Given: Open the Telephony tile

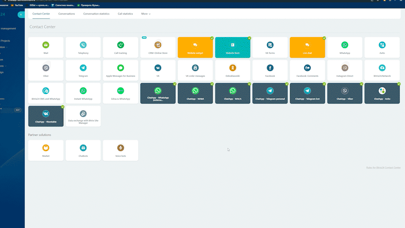Looking at the screenshot, I should 83,47.
